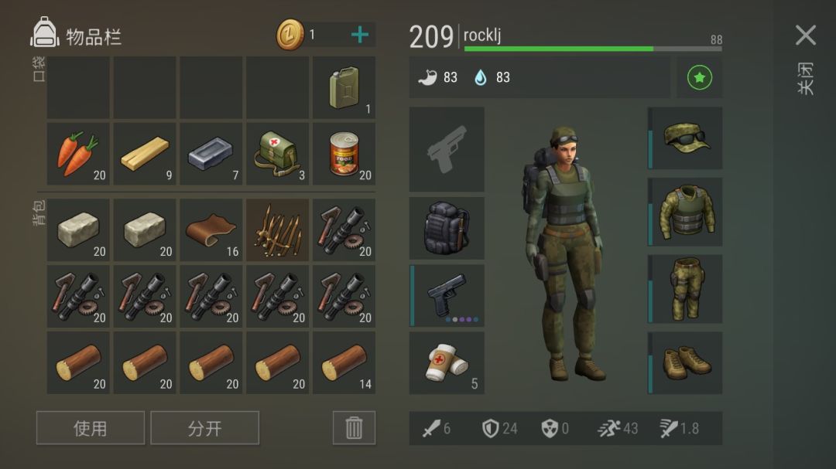Click the 使用 button
Screen dimensions: 836x469
(x=91, y=427)
